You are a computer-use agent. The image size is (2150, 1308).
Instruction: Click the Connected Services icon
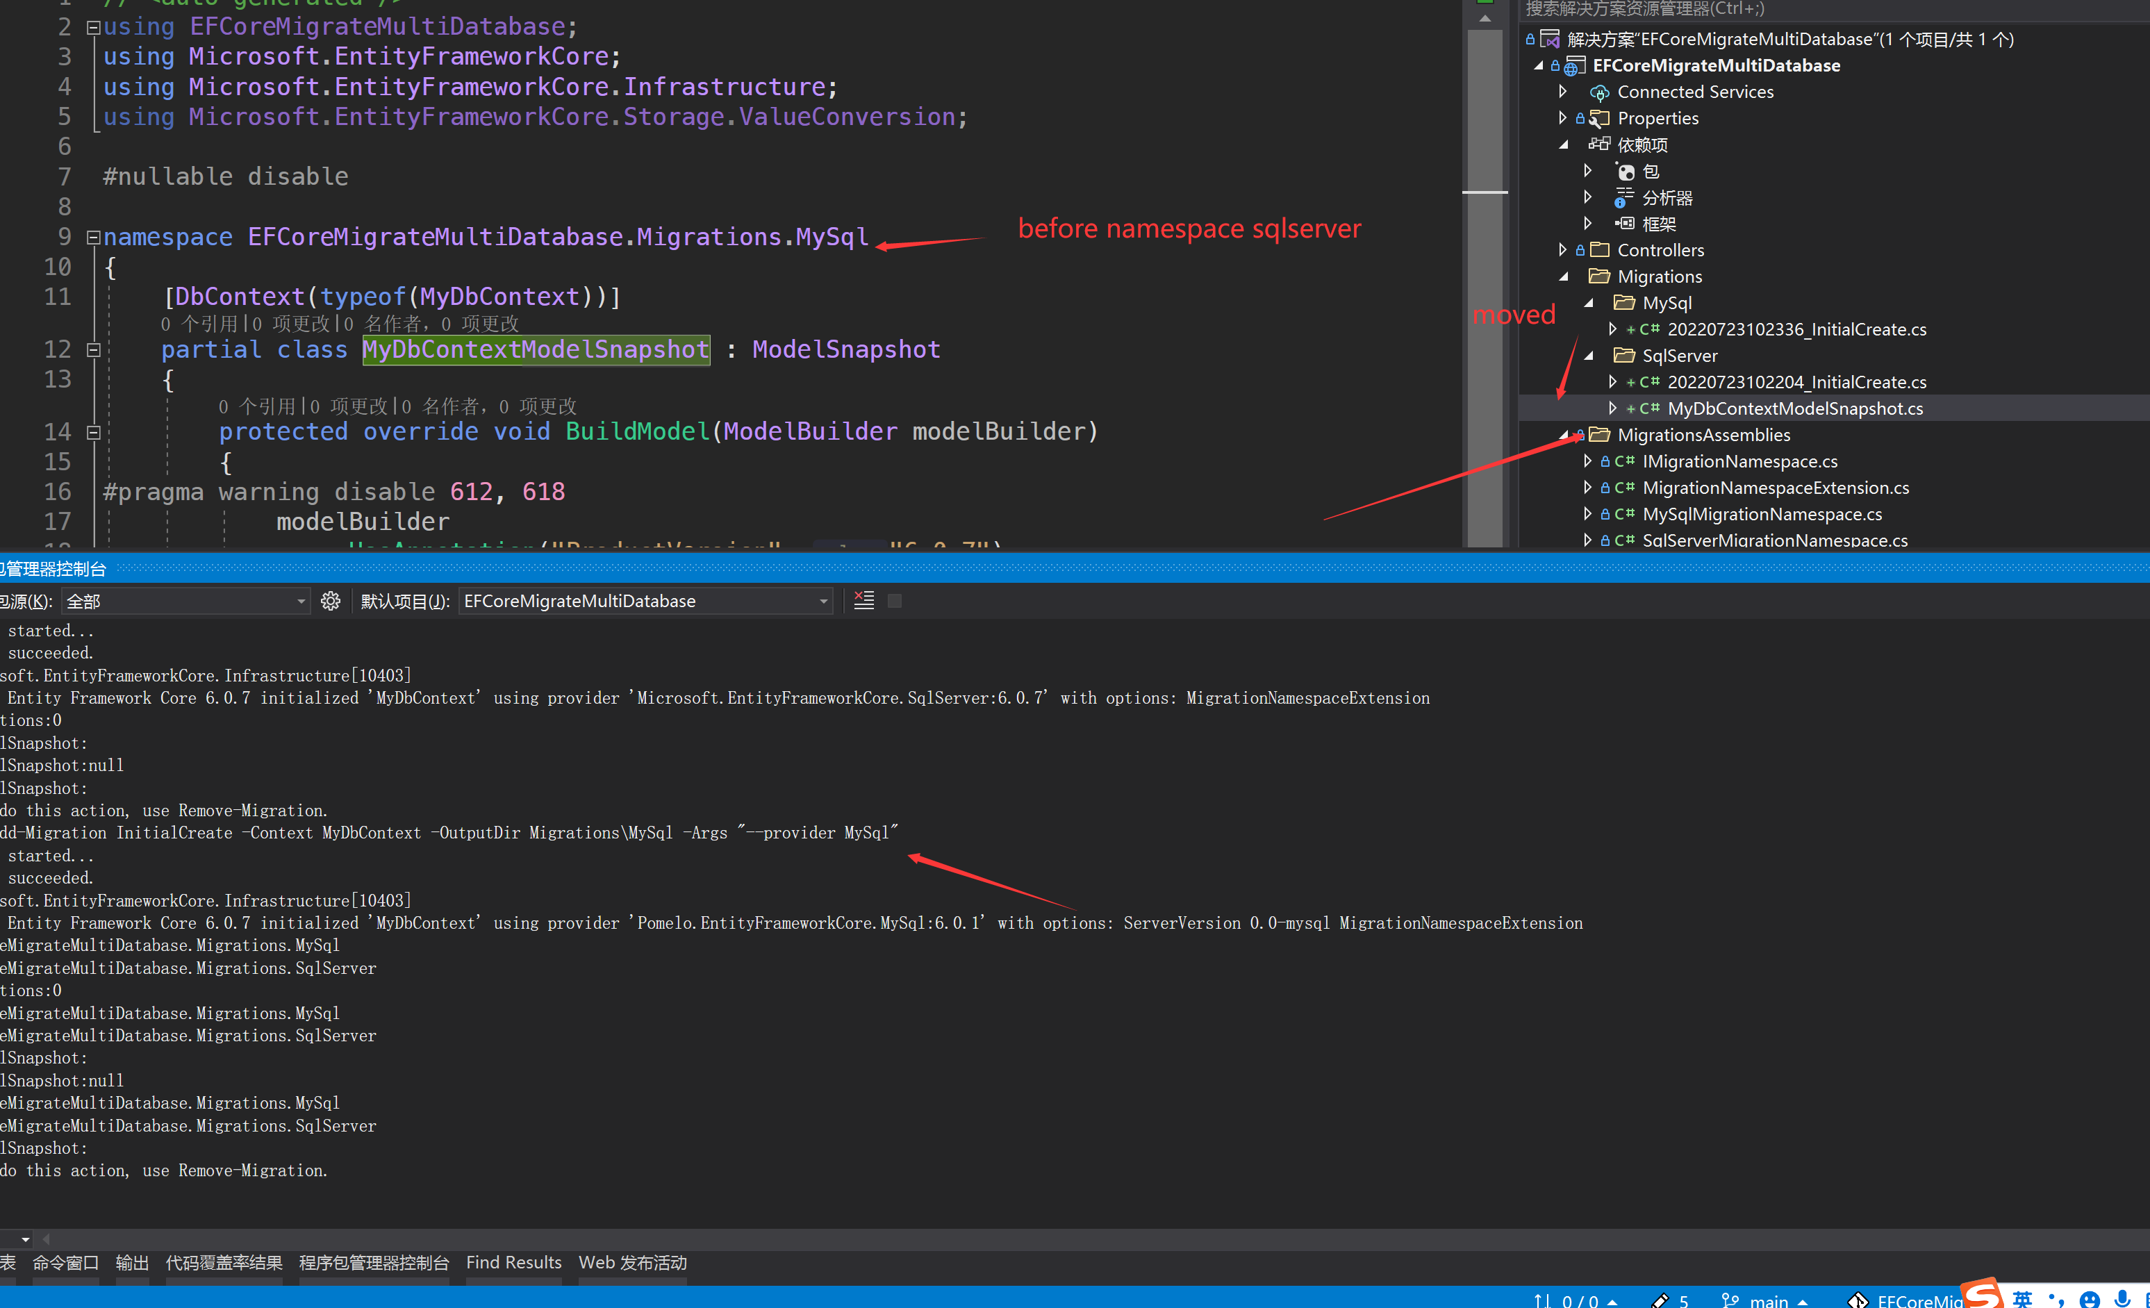coord(1598,92)
